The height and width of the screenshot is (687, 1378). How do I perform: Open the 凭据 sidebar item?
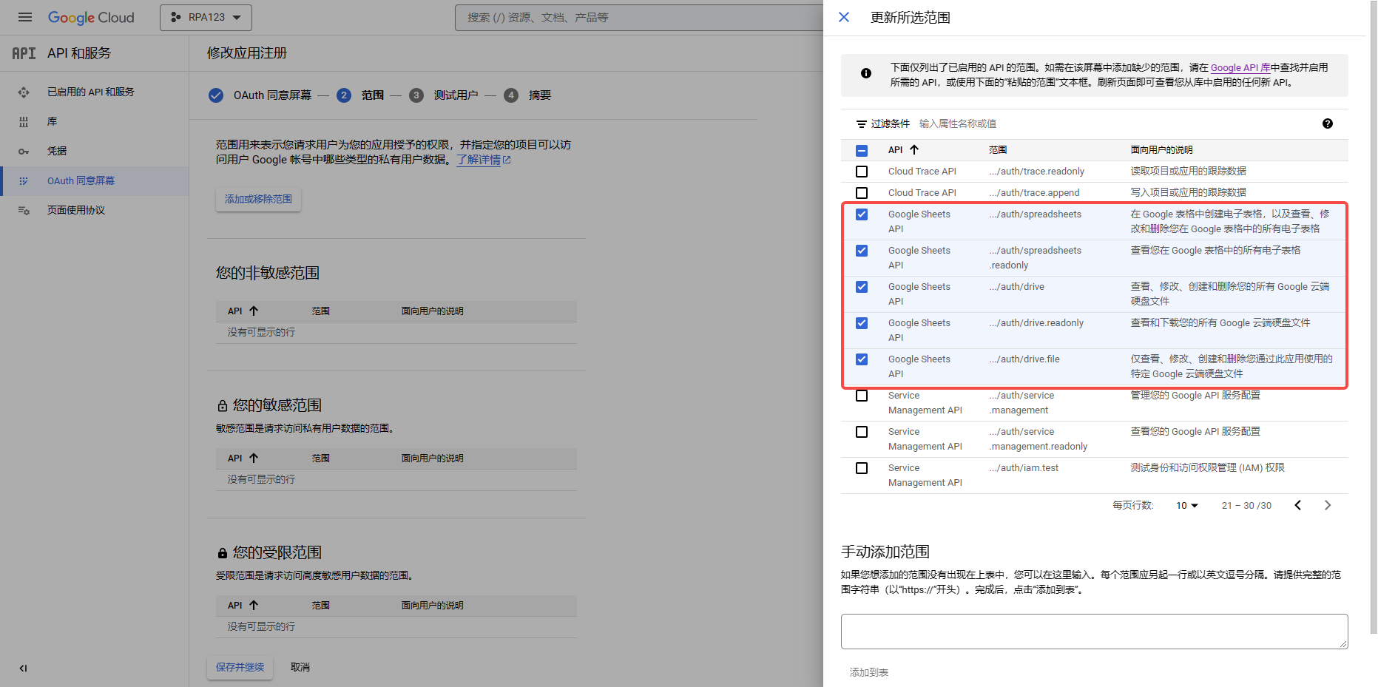coord(57,151)
